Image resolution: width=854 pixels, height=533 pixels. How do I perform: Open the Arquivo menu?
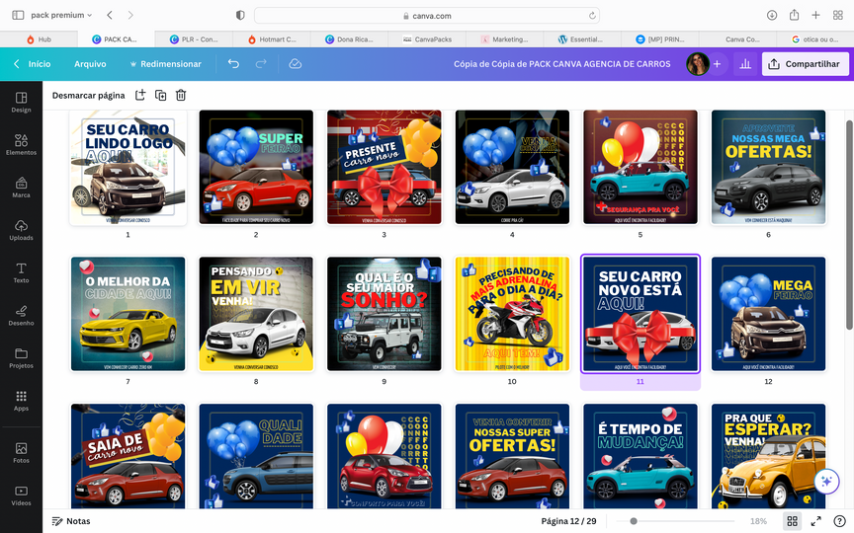(x=90, y=64)
